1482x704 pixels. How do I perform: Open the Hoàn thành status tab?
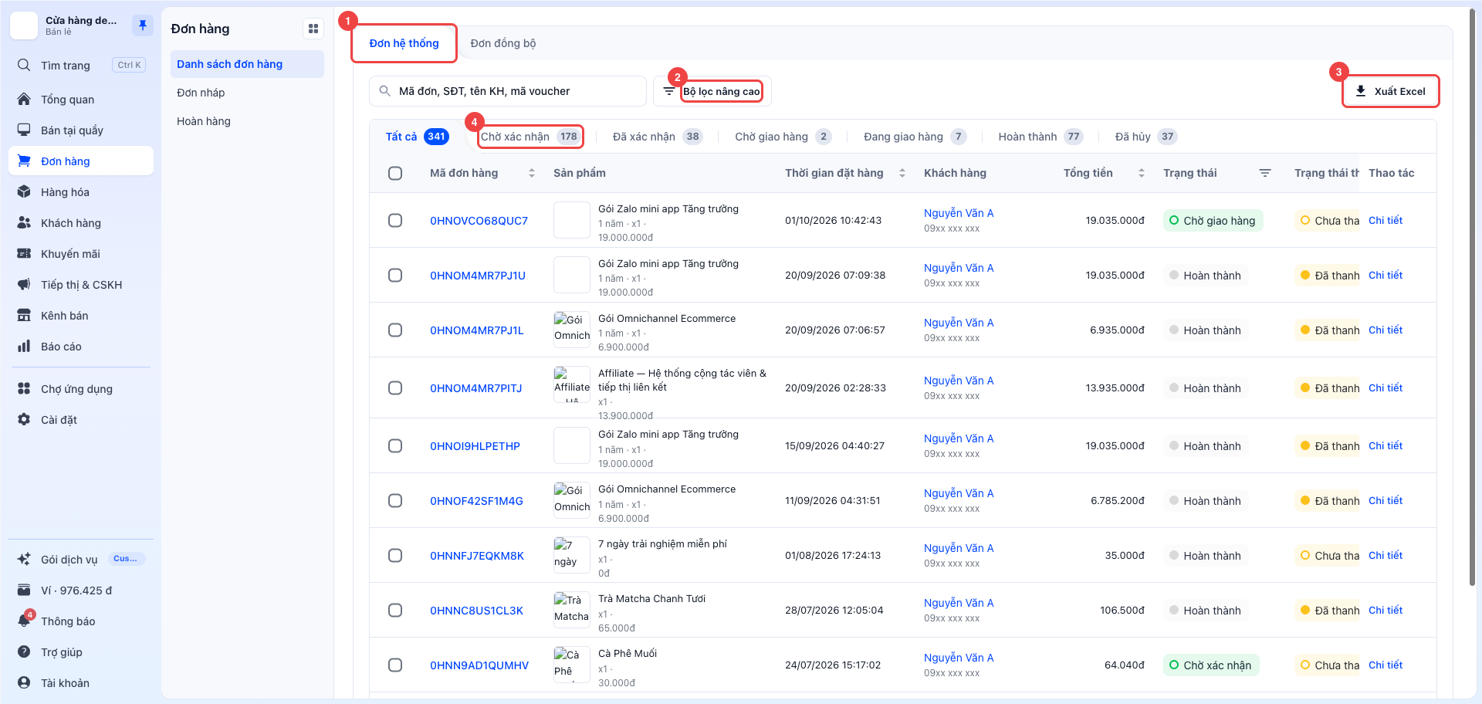tap(1040, 137)
